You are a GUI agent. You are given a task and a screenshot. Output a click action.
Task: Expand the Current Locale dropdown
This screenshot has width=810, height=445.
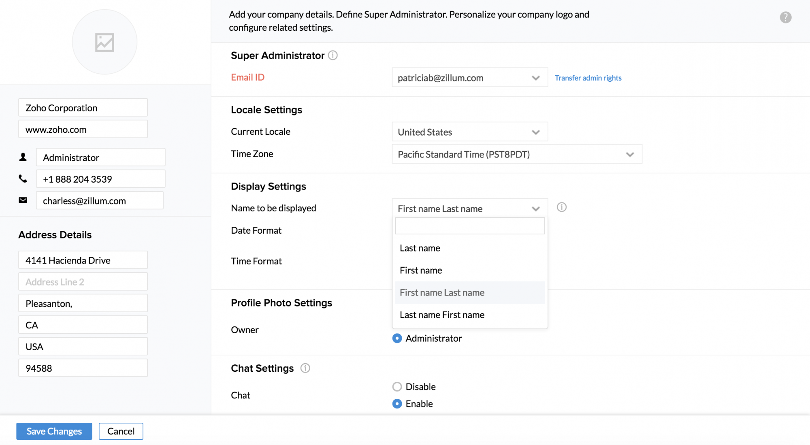[469, 132]
